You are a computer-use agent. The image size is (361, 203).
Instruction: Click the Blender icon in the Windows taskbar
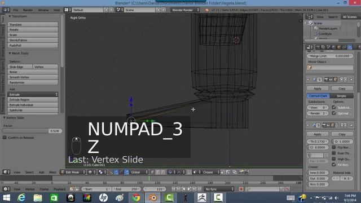click(x=153, y=198)
